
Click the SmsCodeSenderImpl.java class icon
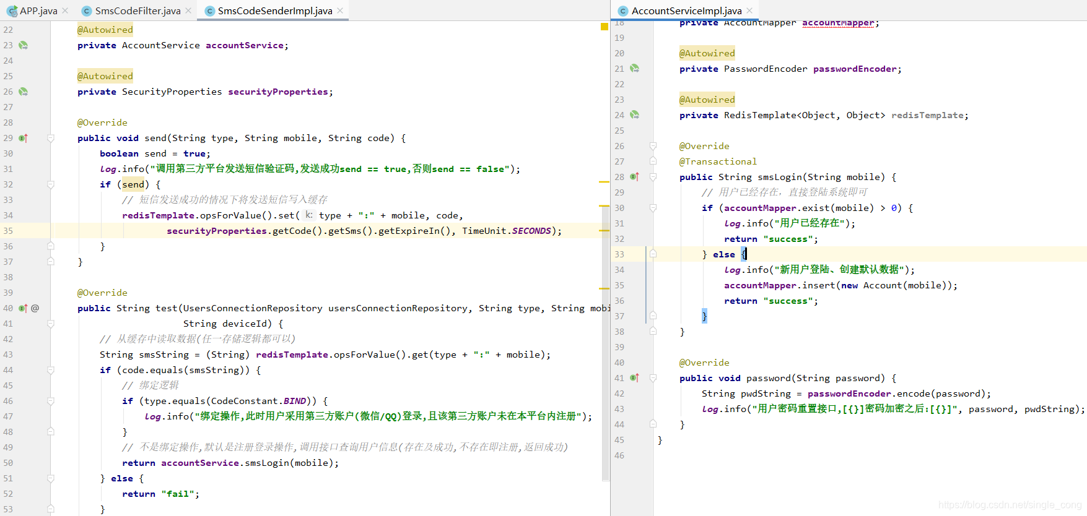pos(209,11)
